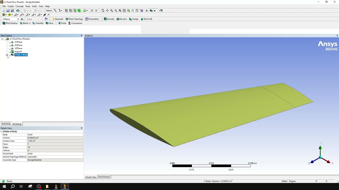Select the Chamfer tool
Image resolution: width=339 pixels, height=190 pixels.
point(38,23)
